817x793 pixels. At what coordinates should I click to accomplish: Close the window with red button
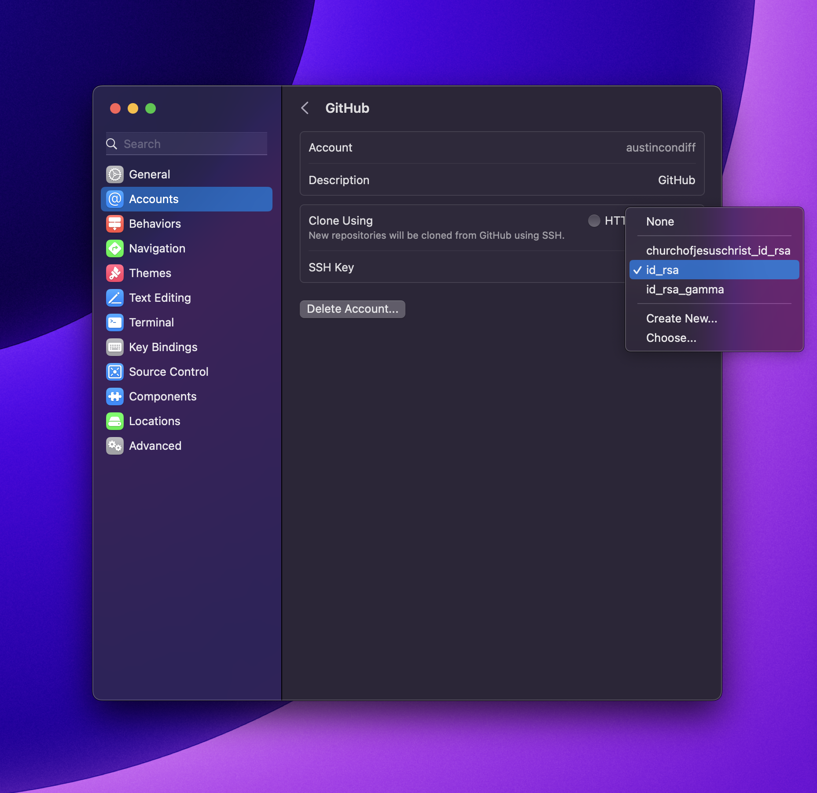(x=115, y=108)
